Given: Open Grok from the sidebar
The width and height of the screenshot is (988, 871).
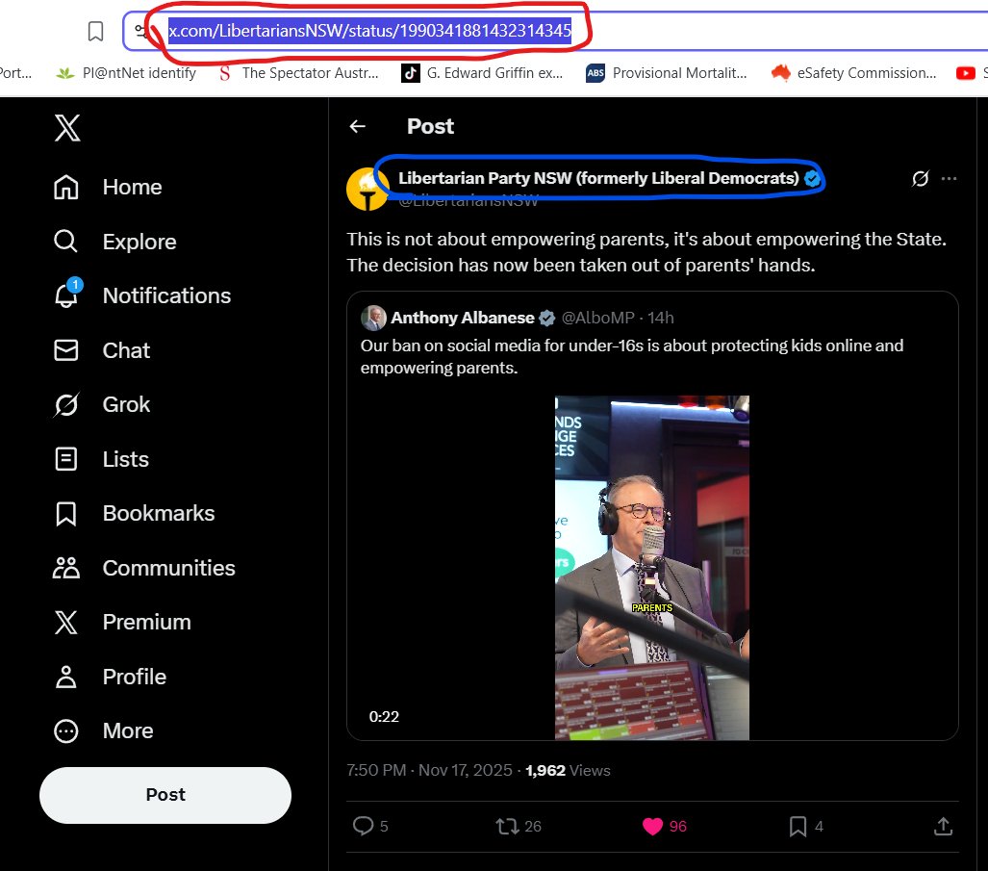Looking at the screenshot, I should pyautogui.click(x=101, y=404).
